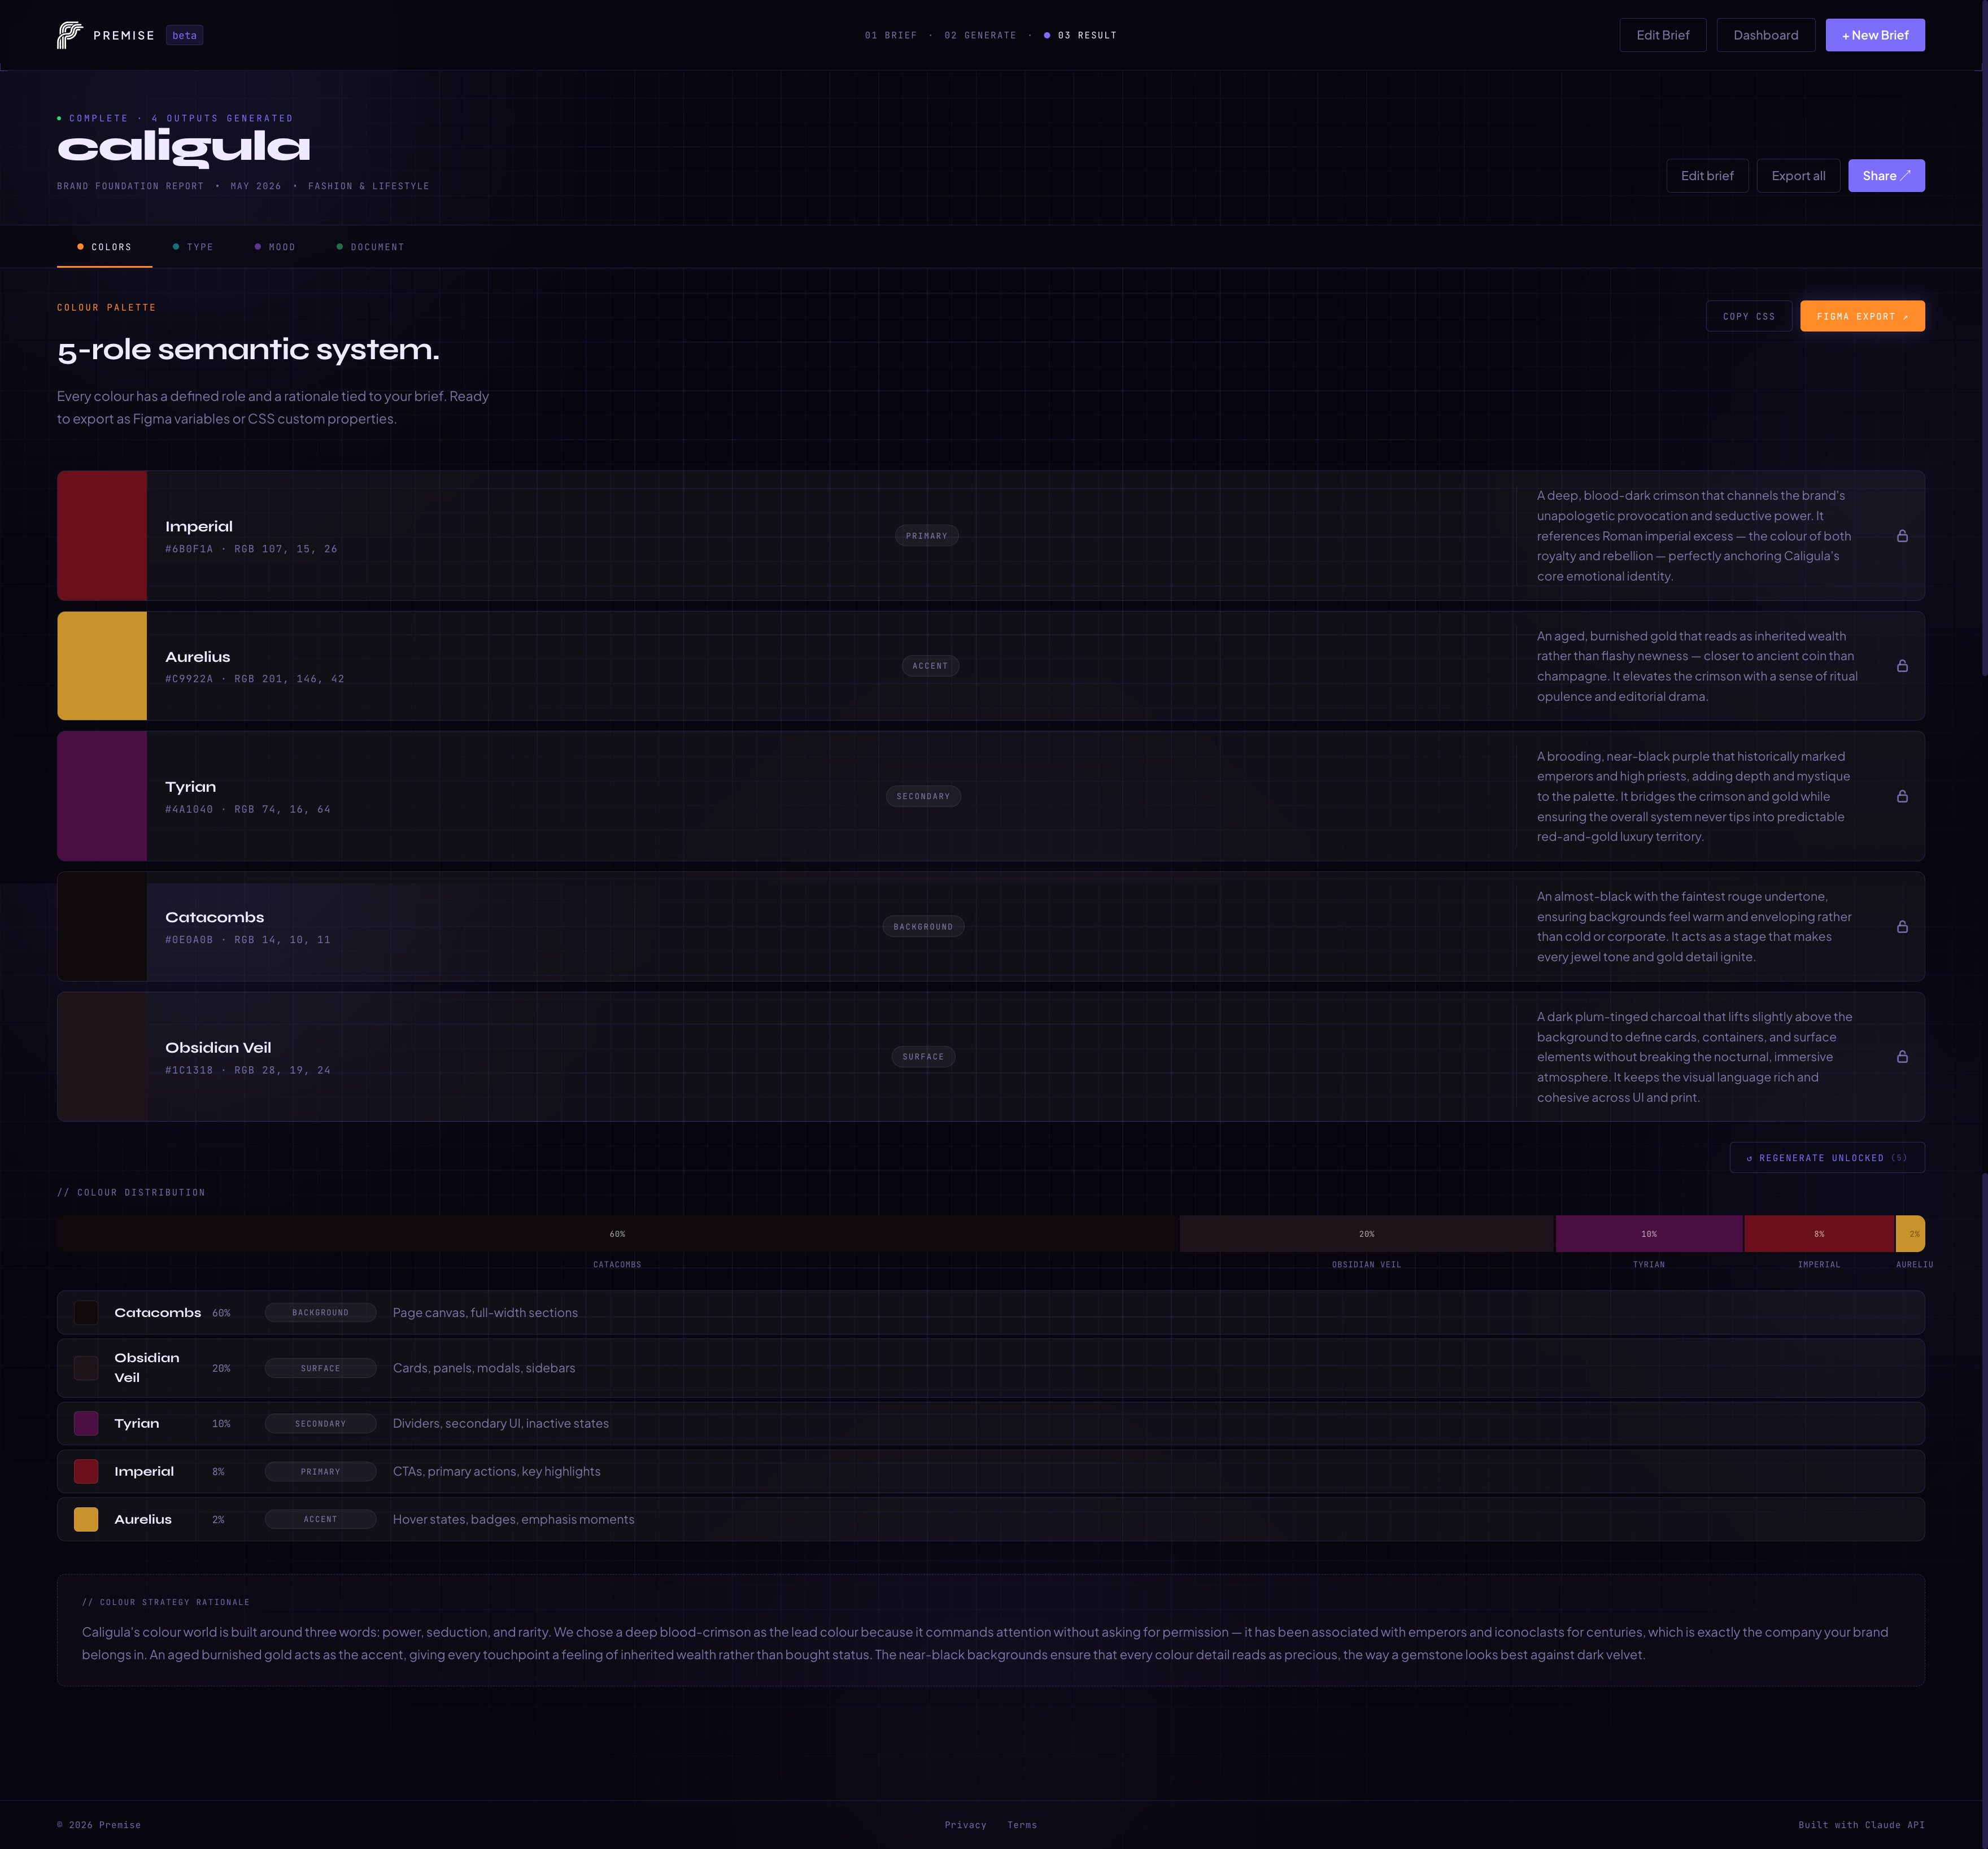
Task: Click the Tyrian hex code #4A1040
Action: (189, 809)
